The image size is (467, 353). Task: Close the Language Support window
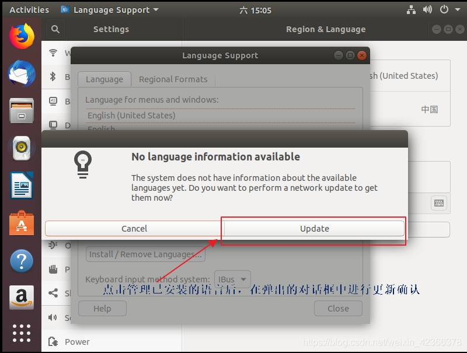tap(362, 55)
